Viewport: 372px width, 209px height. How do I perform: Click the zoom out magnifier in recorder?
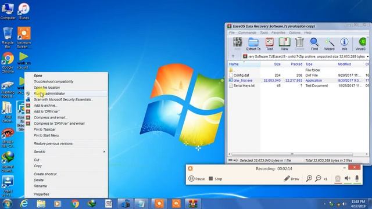click(318, 178)
